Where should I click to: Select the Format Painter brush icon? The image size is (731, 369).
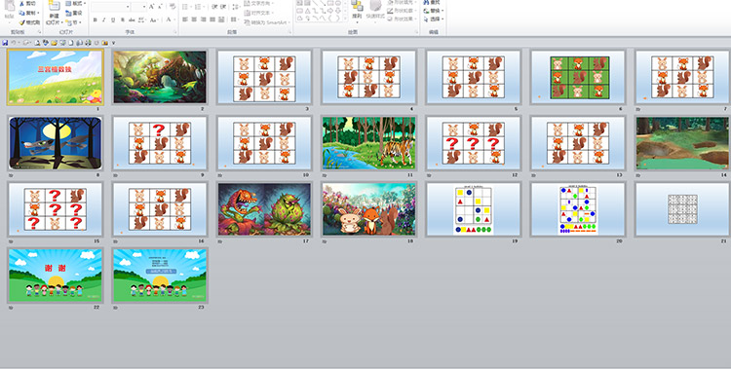30,22
